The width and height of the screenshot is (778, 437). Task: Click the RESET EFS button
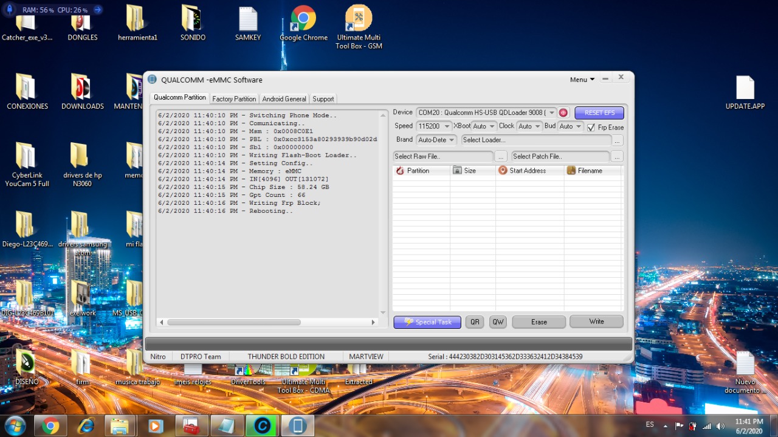(599, 113)
